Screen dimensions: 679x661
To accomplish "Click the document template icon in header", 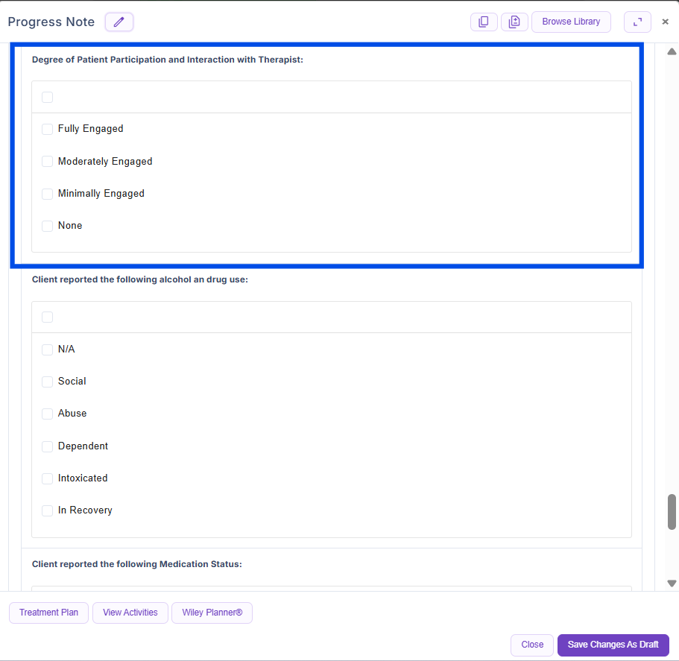I will pos(514,22).
